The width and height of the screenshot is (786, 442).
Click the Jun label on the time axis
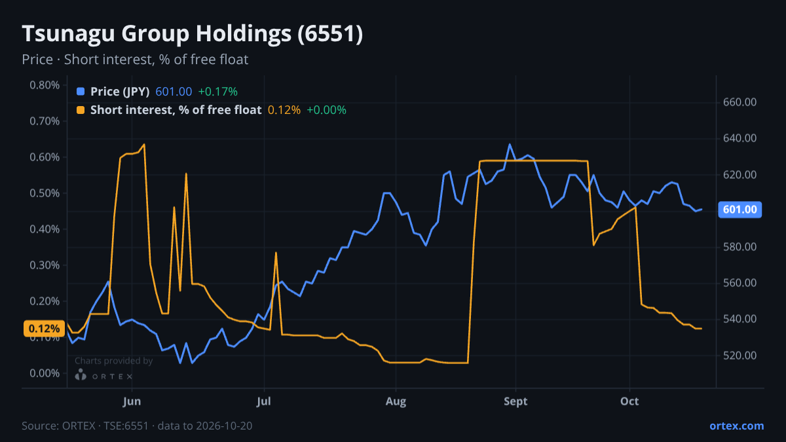point(132,401)
